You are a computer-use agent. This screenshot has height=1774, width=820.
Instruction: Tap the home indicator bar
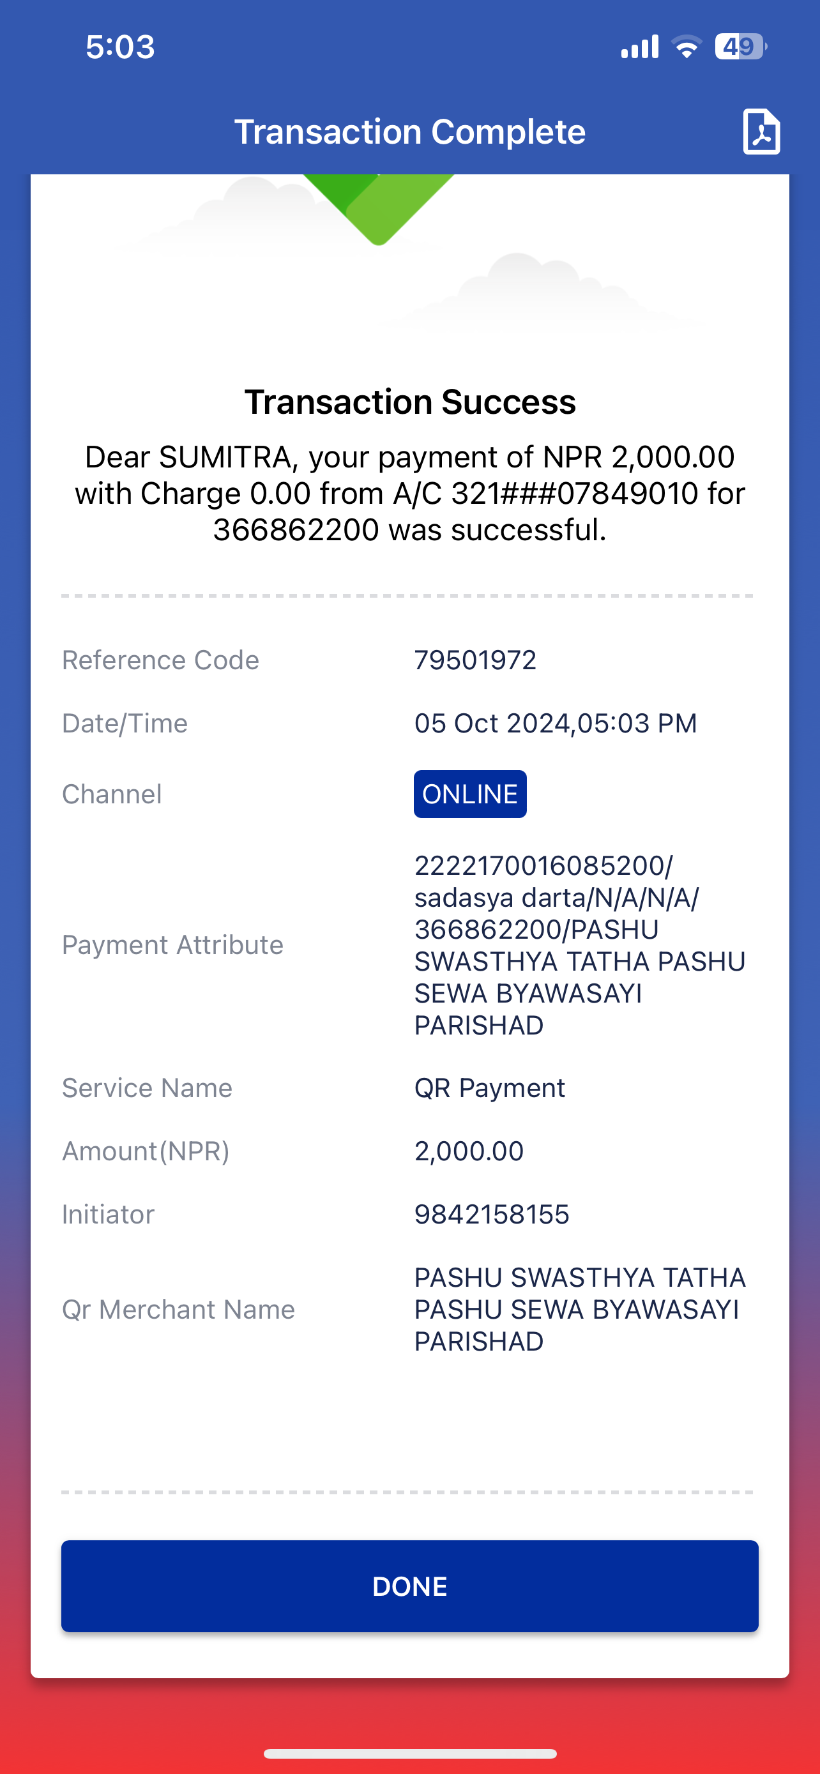click(409, 1754)
